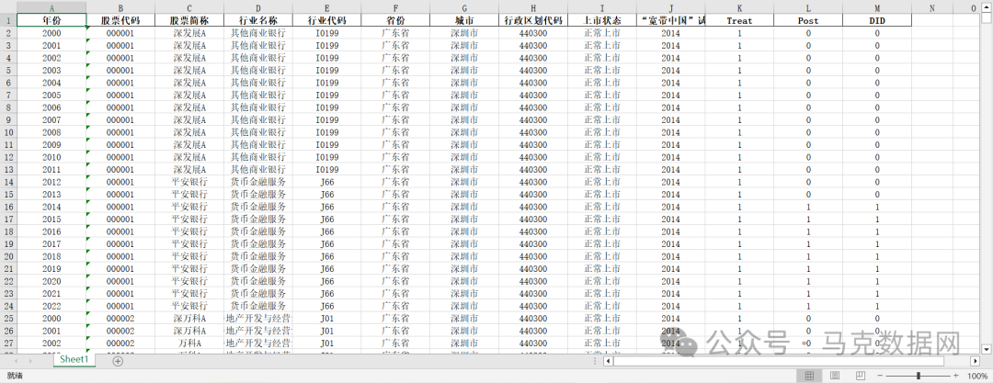Click the horizontal scrollbar left arrow
Image resolution: width=993 pixels, height=383 pixels.
click(609, 361)
